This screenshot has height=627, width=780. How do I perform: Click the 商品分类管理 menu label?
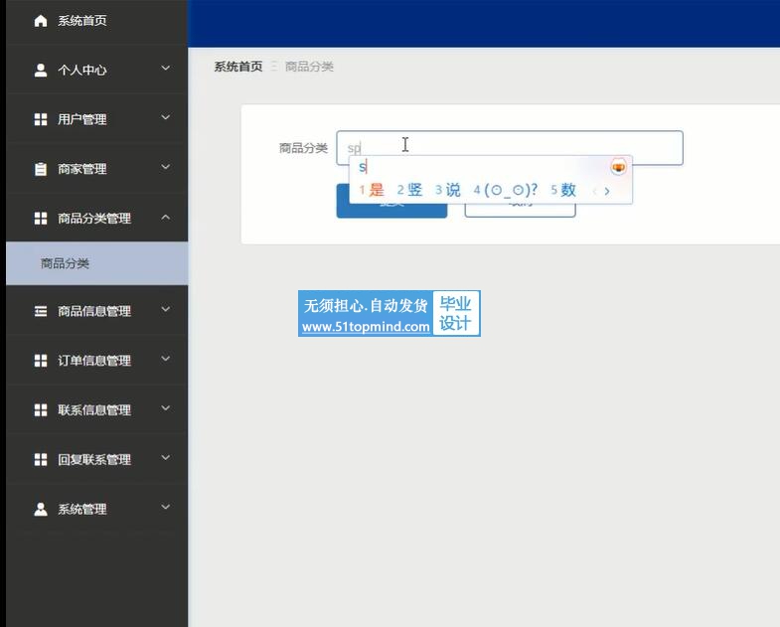pyautogui.click(x=94, y=219)
